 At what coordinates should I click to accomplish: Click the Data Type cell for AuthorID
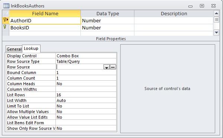coord(107,20)
